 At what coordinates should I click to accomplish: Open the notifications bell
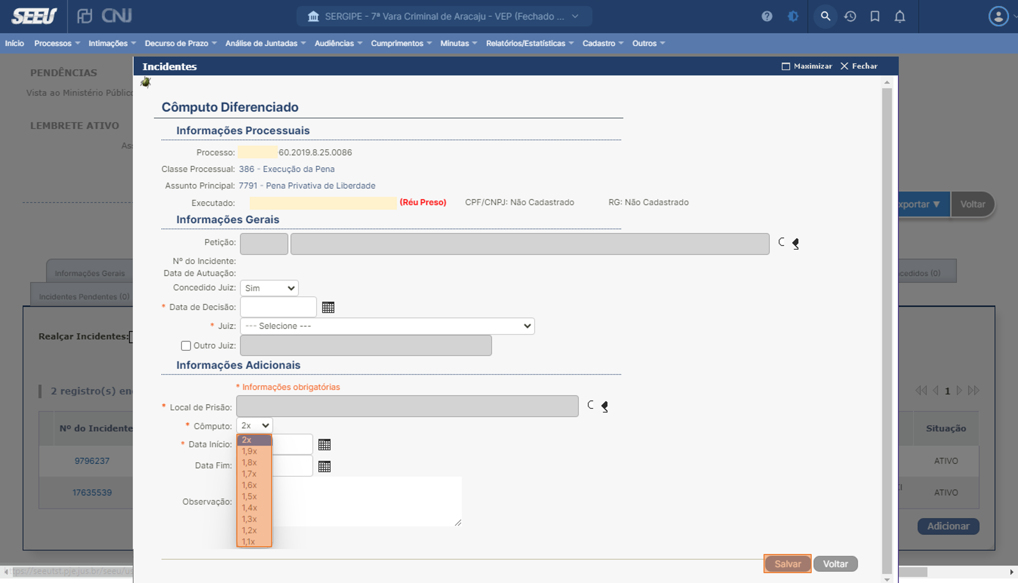[900, 17]
